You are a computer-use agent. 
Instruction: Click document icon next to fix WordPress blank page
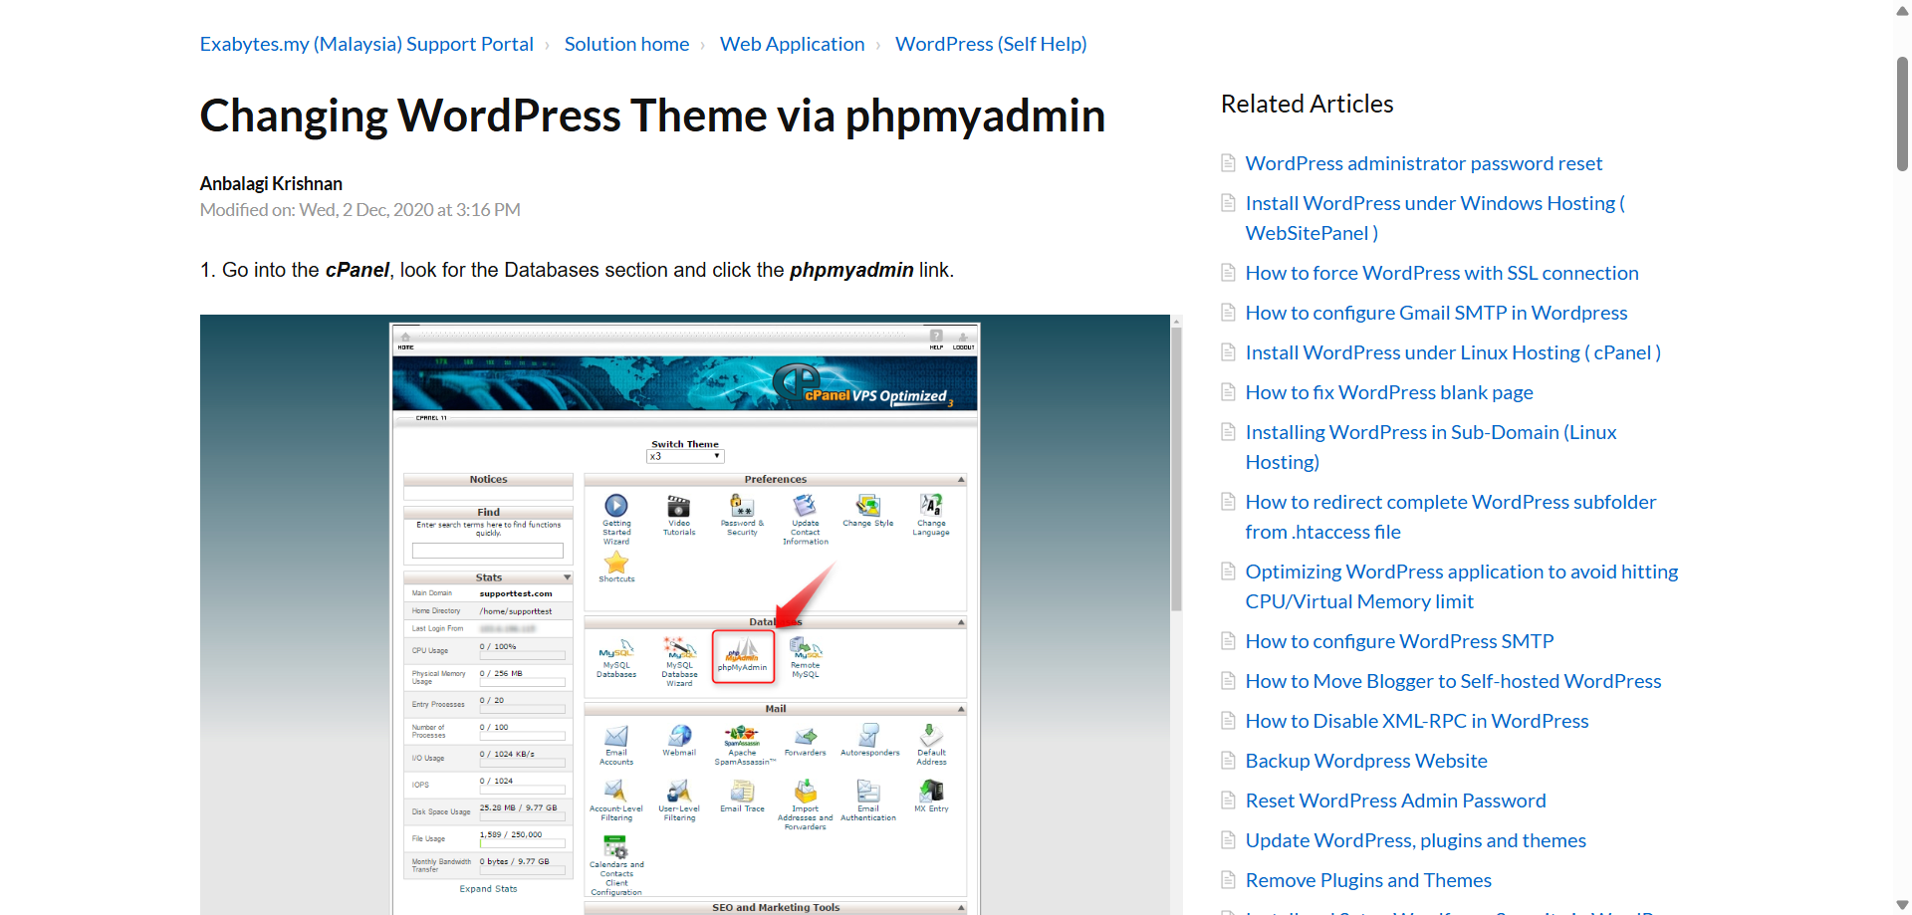[x=1228, y=391]
